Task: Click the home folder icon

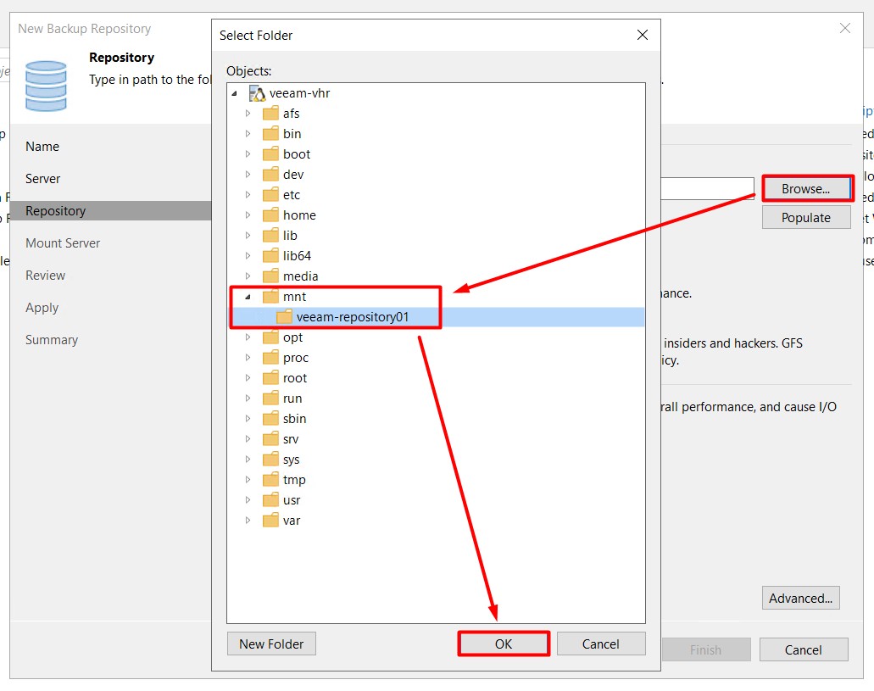Action: tap(271, 215)
